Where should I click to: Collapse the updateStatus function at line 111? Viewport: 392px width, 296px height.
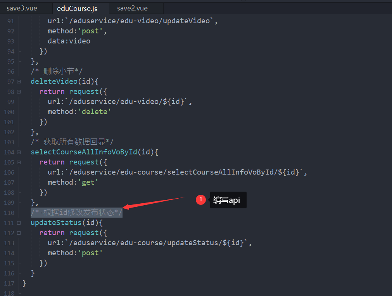pyautogui.click(x=19, y=223)
